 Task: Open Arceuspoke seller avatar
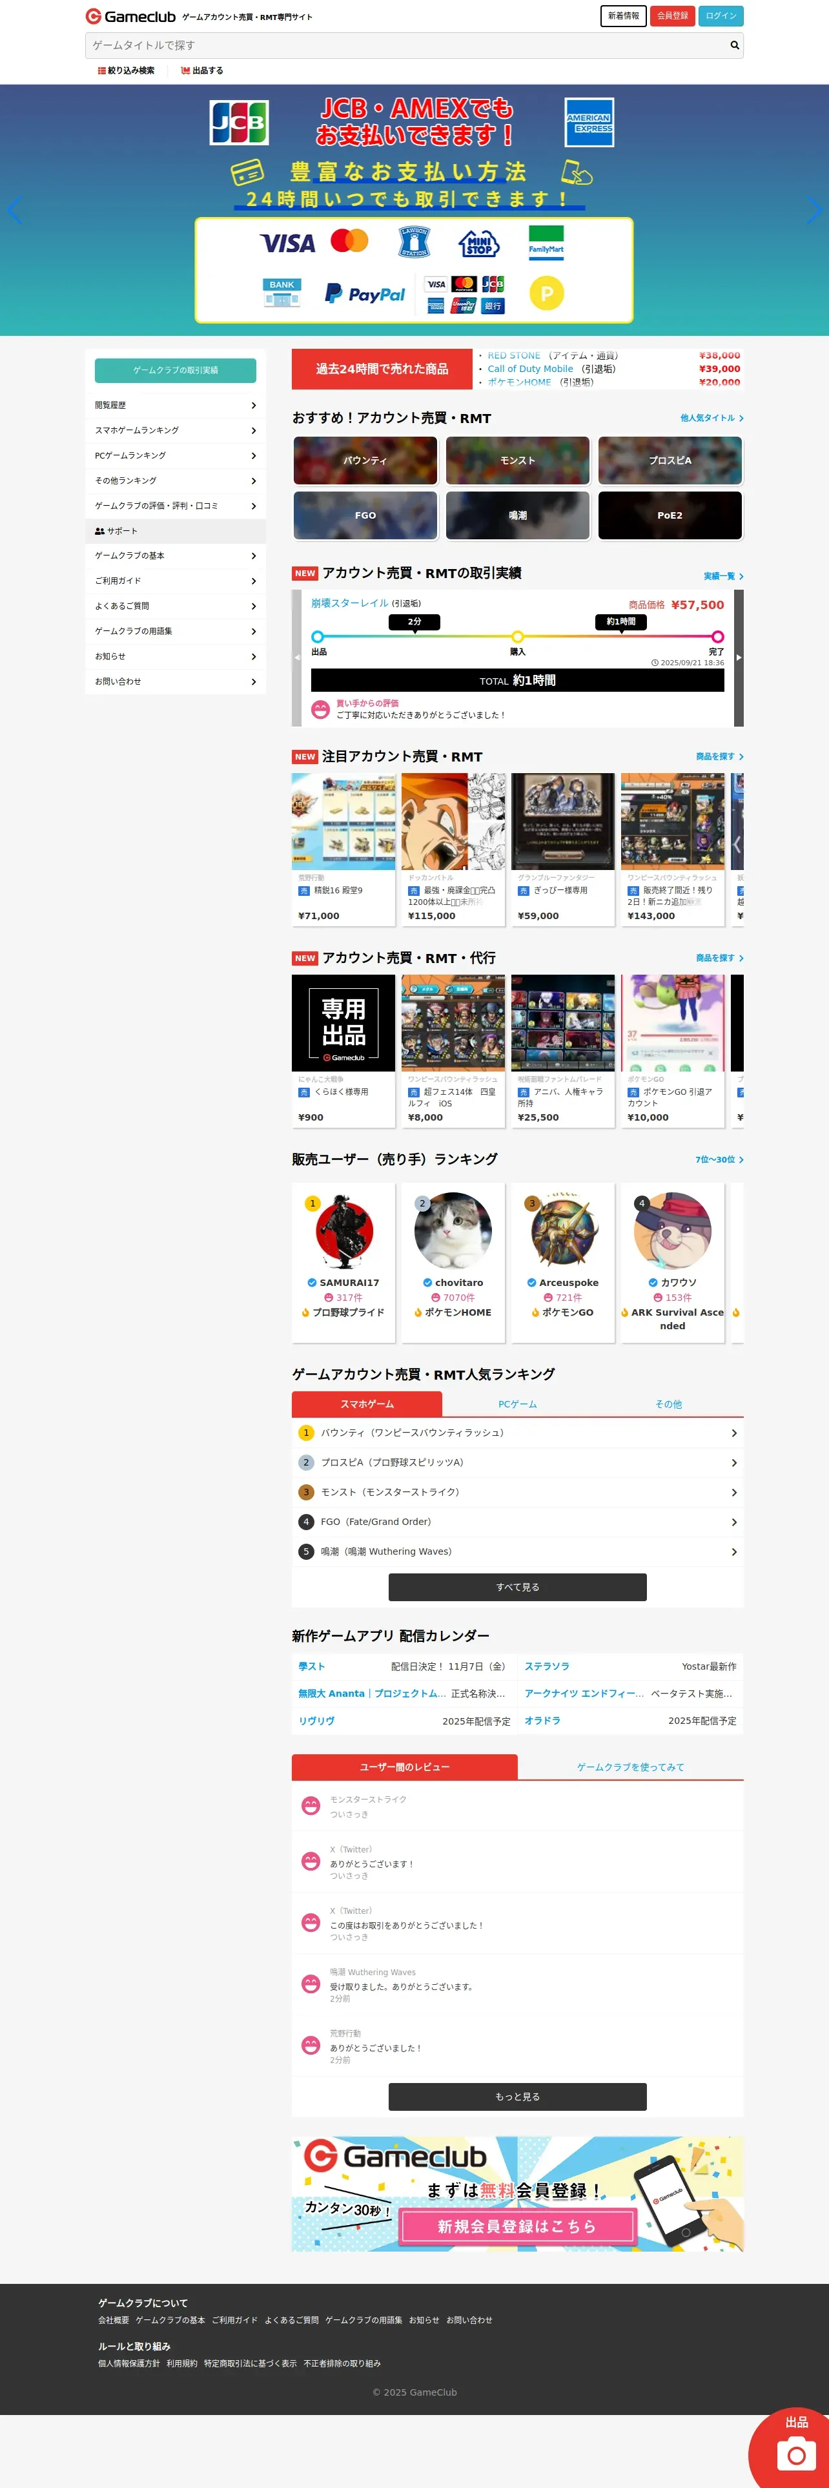tap(564, 1232)
